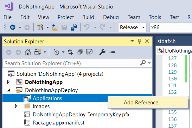Open the DoNothingApp scope dropdown in editor
Viewport: 192px width, 128px height.
click(174, 51)
